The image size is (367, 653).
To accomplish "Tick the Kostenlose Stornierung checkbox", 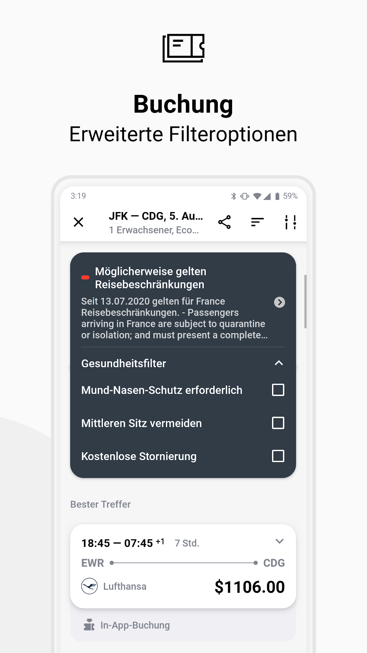I will click(x=278, y=456).
